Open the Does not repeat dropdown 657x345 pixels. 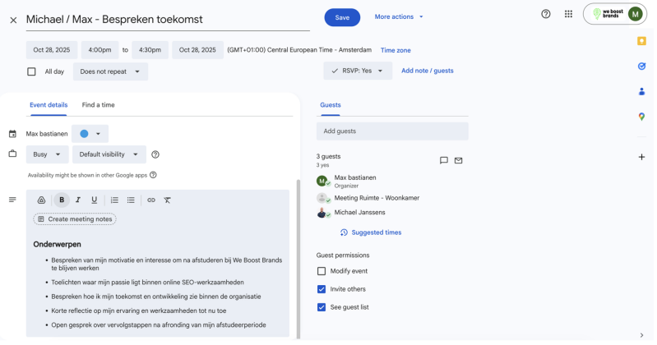tap(110, 71)
